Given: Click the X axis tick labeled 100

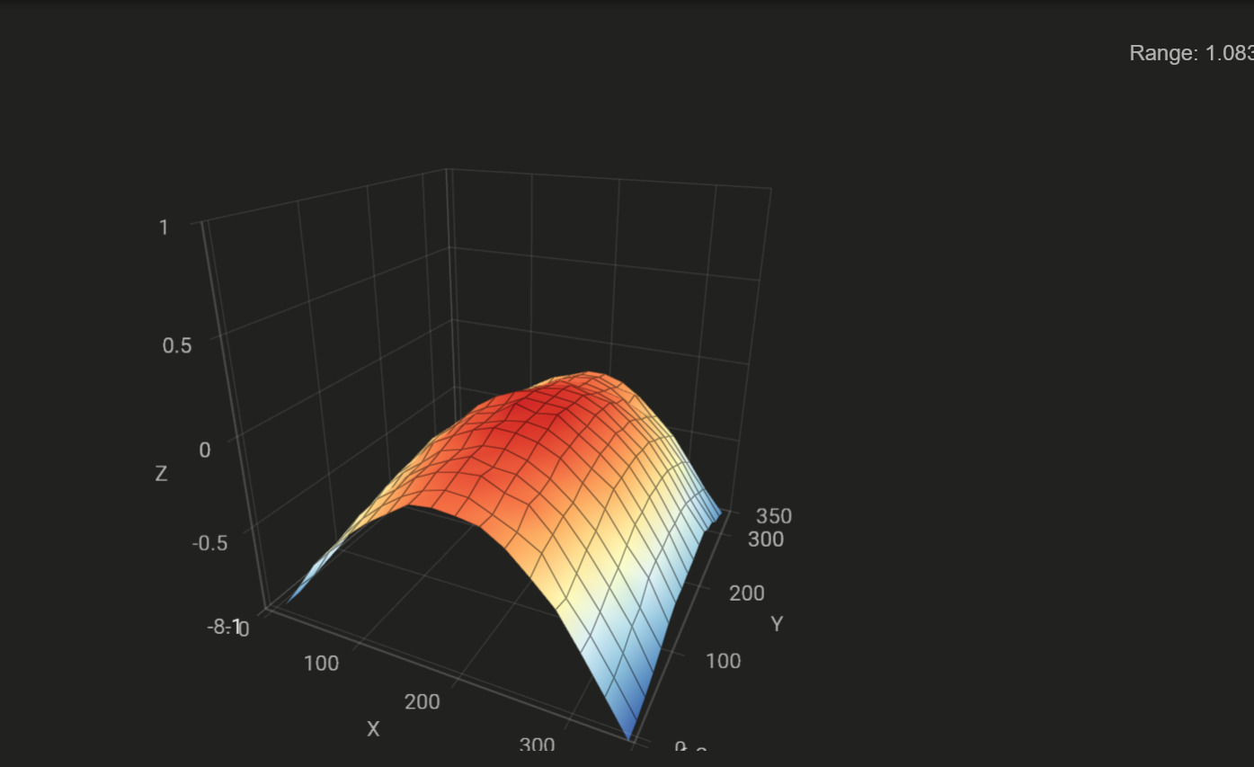Looking at the screenshot, I should (321, 664).
